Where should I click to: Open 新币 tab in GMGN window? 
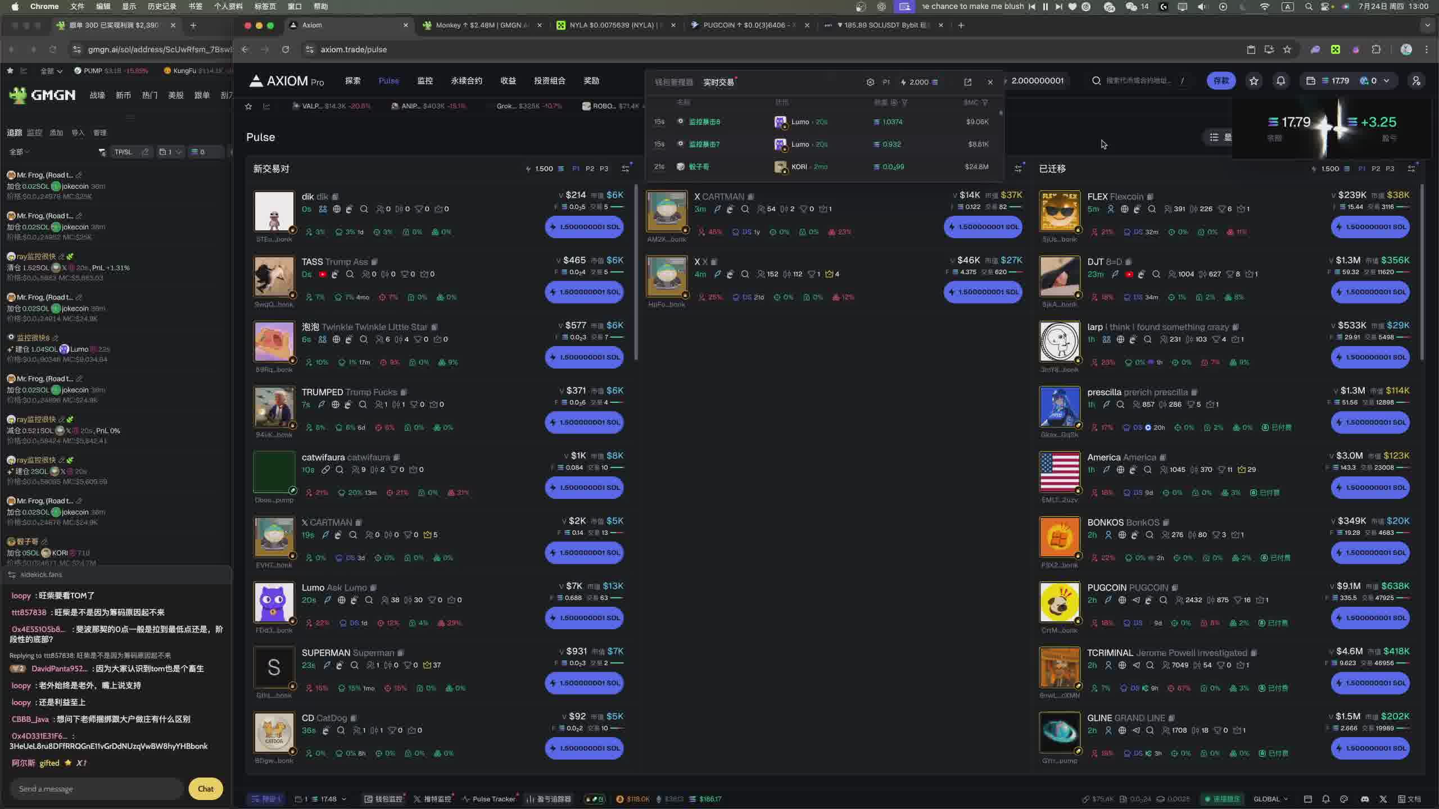(123, 96)
